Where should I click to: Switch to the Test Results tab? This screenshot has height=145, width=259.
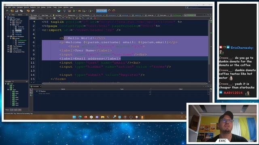(85, 15)
